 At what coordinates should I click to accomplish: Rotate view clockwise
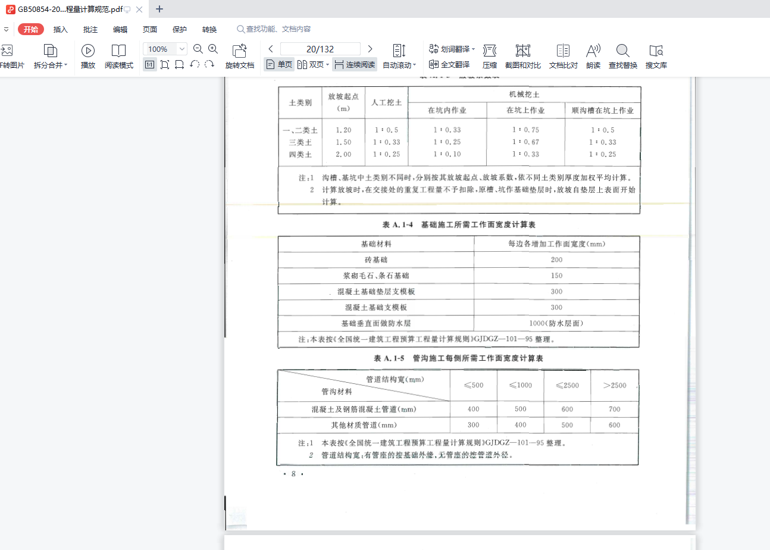coord(209,64)
